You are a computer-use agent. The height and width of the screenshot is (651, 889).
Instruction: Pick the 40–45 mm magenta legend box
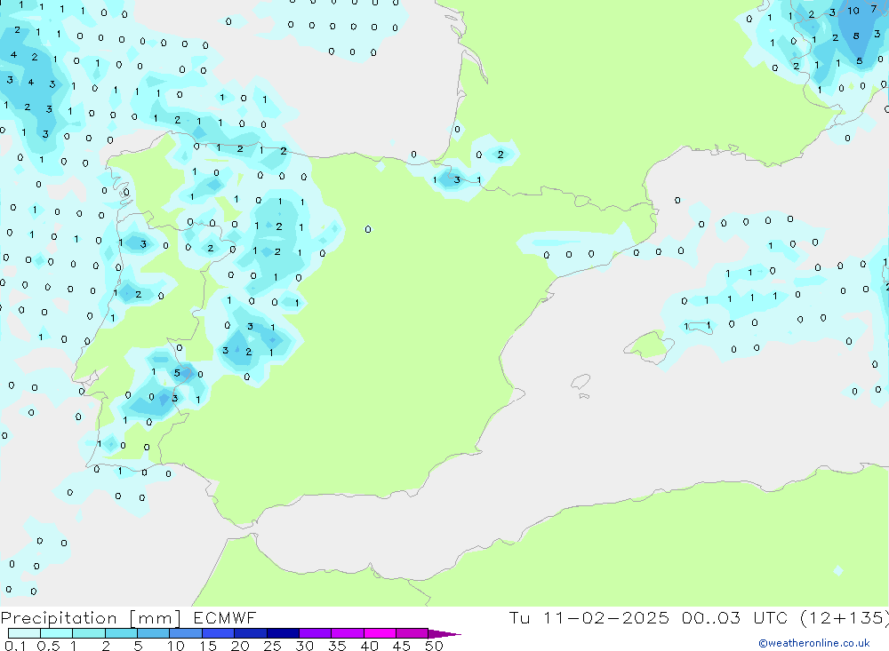click(380, 633)
